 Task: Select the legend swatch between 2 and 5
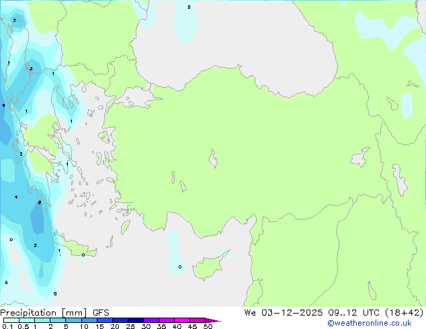58,320
